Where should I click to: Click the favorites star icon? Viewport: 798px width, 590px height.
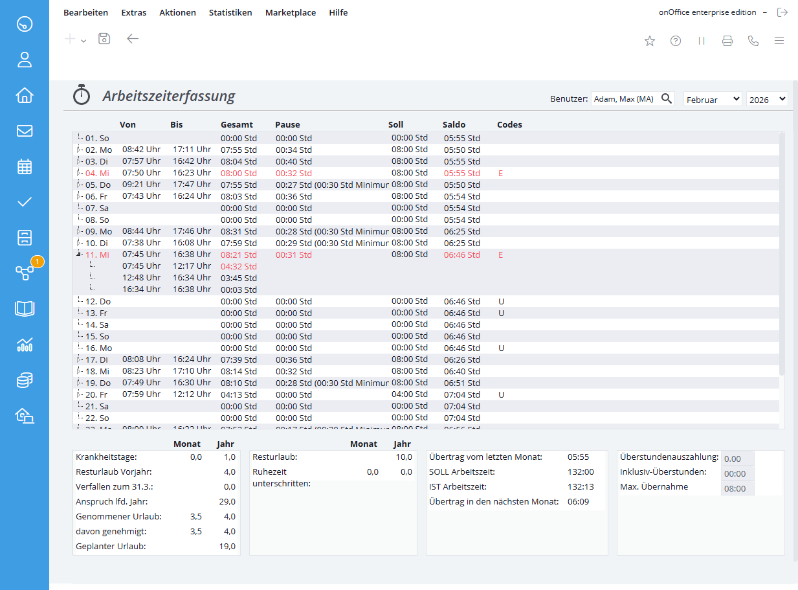point(650,41)
